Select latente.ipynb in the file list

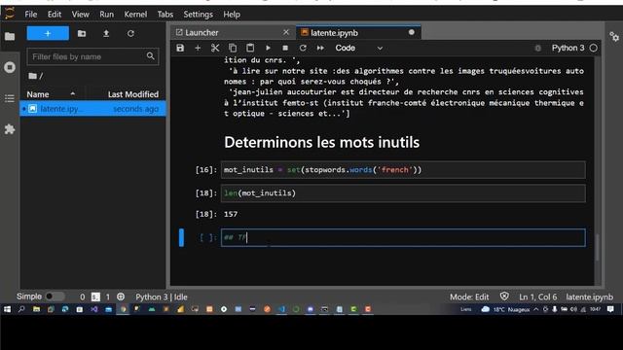coord(92,109)
